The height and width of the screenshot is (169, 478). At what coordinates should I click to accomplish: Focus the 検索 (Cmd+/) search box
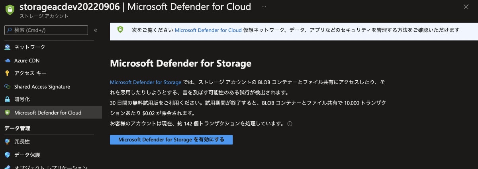(46, 30)
